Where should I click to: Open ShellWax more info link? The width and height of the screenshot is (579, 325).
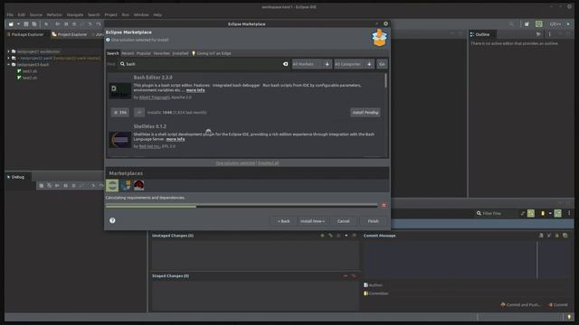tap(176, 139)
